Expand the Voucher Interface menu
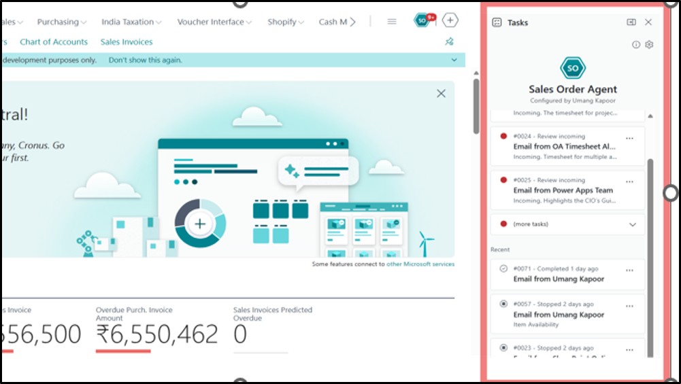Image resolution: width=681 pixels, height=384 pixels. [x=214, y=22]
